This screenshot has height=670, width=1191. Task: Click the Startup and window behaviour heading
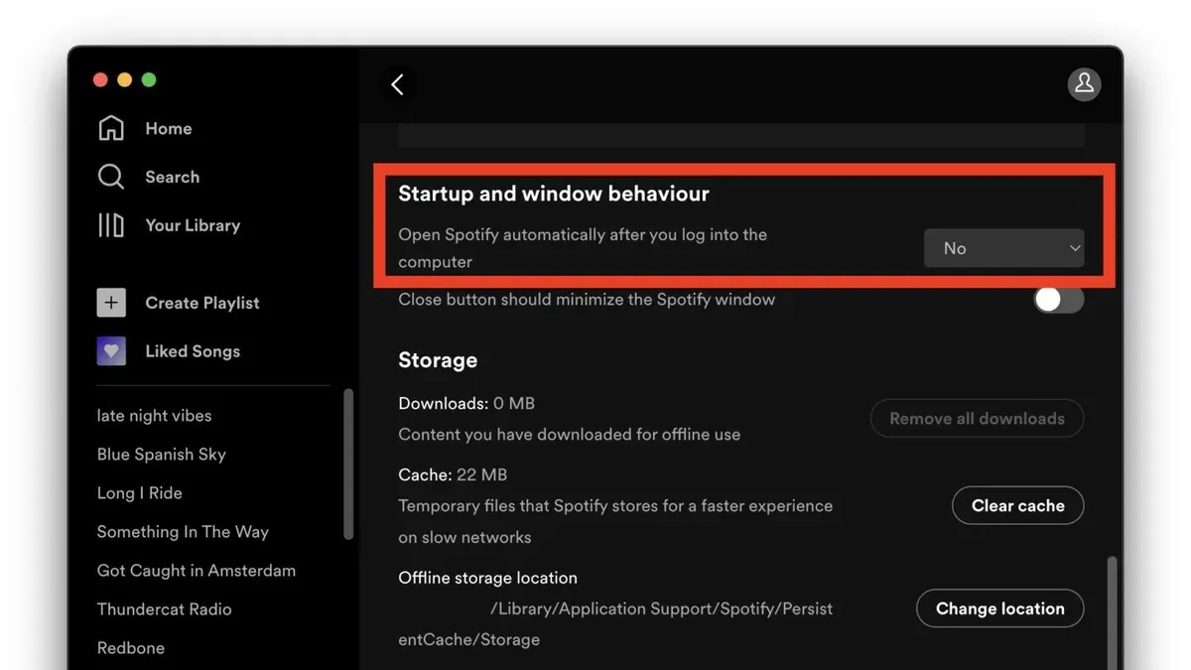point(554,194)
